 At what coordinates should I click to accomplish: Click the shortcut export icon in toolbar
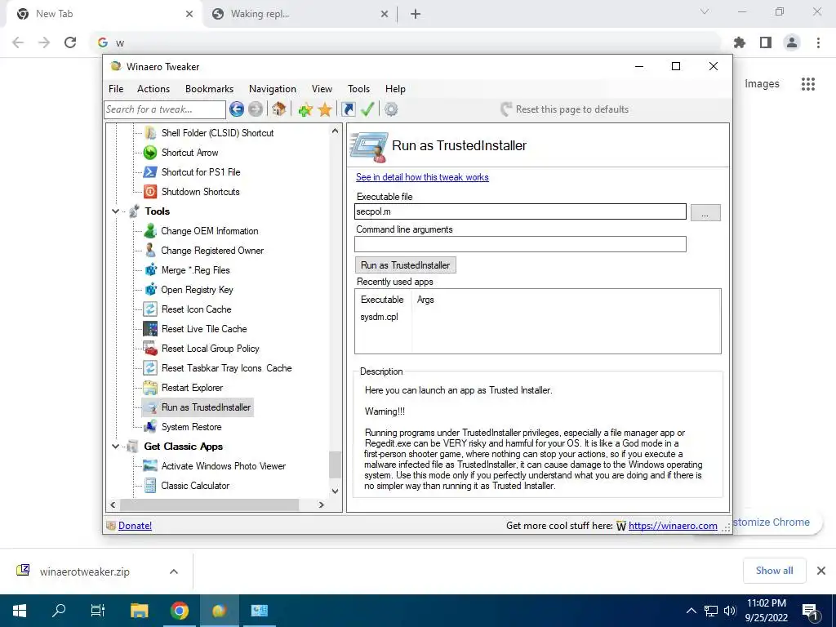coord(348,109)
